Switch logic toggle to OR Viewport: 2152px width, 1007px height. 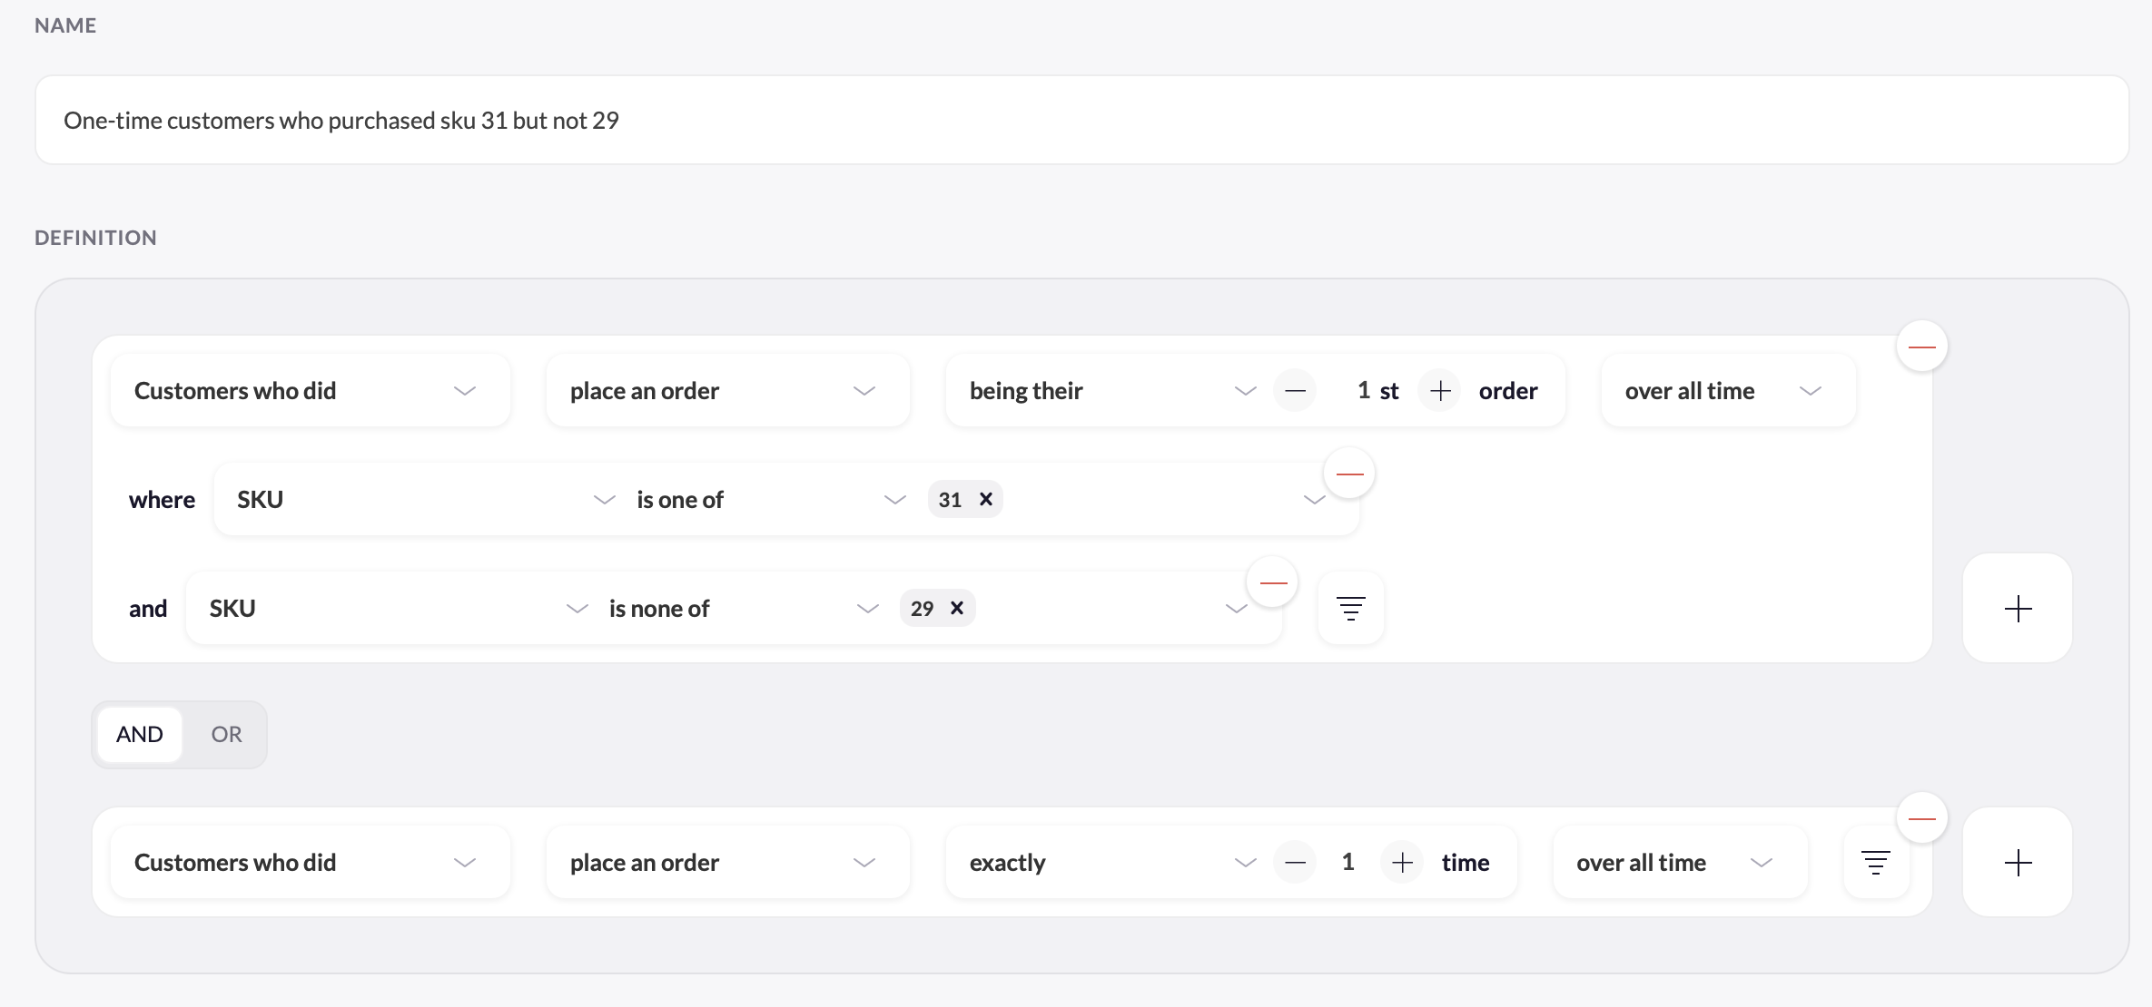(x=226, y=735)
